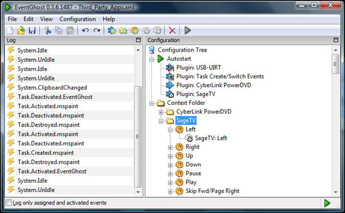345x213 pixels.
Task: Select the System.ClipboardChanged log entry
Action: click(52, 88)
